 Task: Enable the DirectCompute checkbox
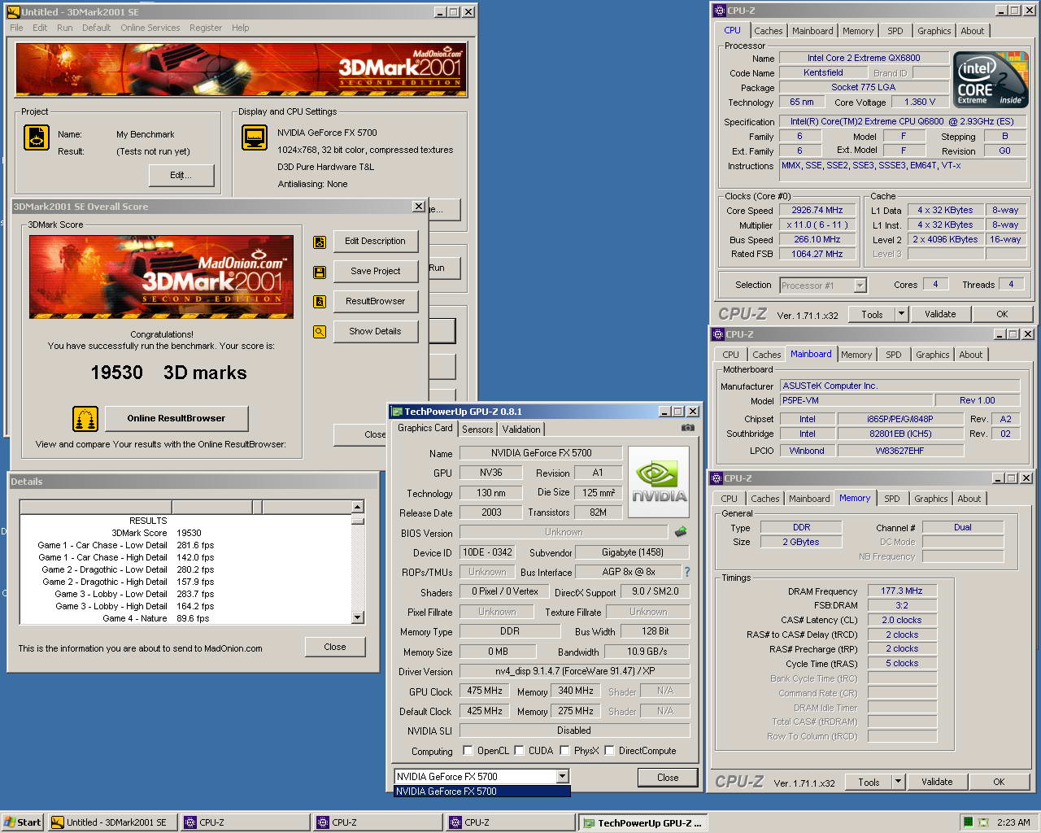pyautogui.click(x=609, y=751)
